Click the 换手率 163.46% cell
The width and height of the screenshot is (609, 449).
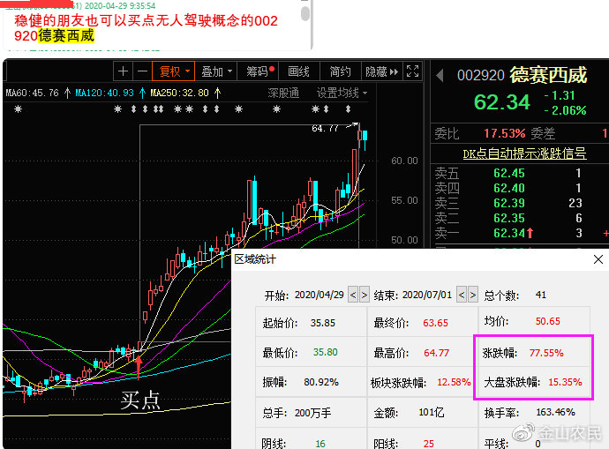(x=535, y=413)
